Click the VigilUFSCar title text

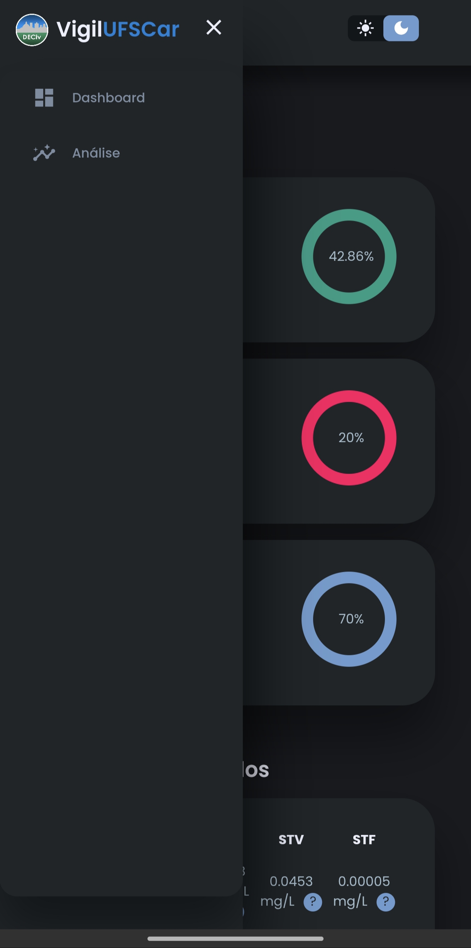(118, 29)
